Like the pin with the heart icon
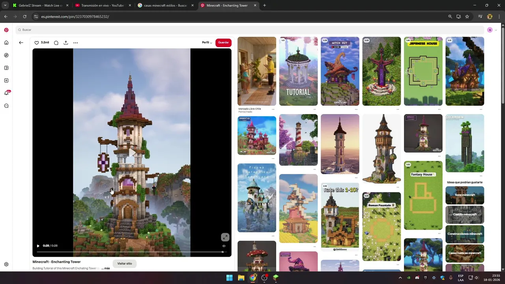This screenshot has height=284, width=505. click(x=37, y=43)
